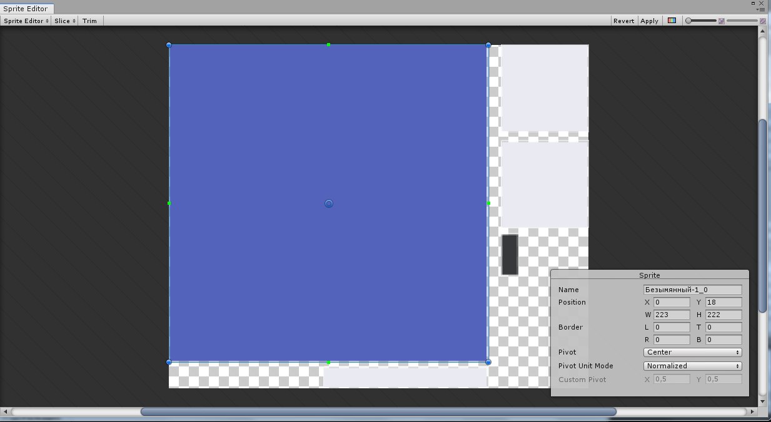Select the top light-gray sprite region
The width and height of the screenshot is (771, 422).
(545, 88)
